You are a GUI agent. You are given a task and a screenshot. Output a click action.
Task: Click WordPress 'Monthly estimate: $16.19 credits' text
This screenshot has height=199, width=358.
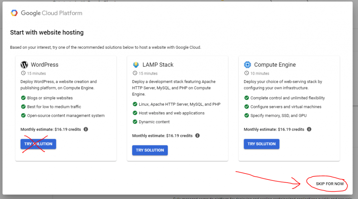(x=51, y=129)
